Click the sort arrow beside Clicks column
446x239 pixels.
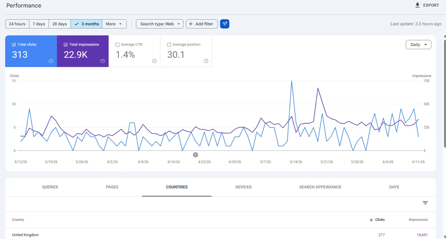(x=371, y=220)
